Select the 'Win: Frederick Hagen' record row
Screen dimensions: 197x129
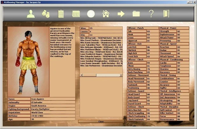tap(101, 59)
